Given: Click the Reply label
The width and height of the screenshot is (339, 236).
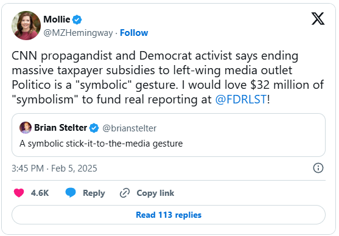Looking at the screenshot, I should [94, 193].
